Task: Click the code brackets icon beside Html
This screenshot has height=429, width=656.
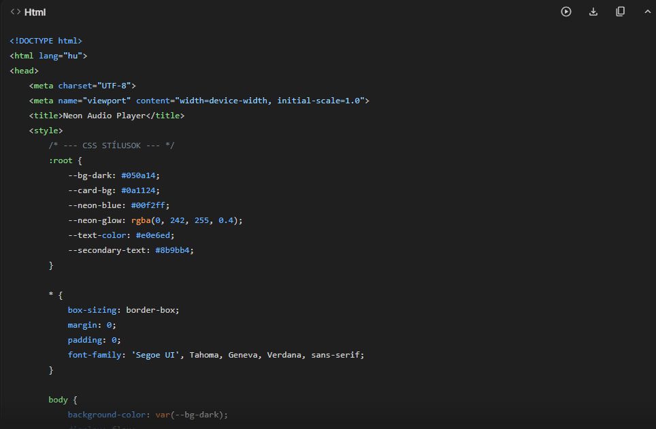Action: (x=15, y=12)
